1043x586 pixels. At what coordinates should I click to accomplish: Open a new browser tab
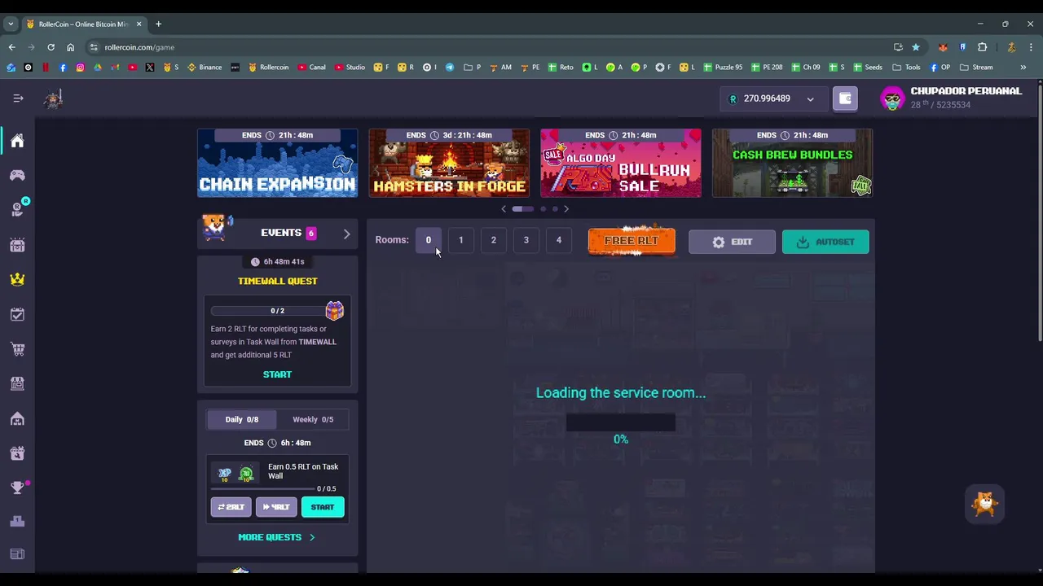pos(158,24)
